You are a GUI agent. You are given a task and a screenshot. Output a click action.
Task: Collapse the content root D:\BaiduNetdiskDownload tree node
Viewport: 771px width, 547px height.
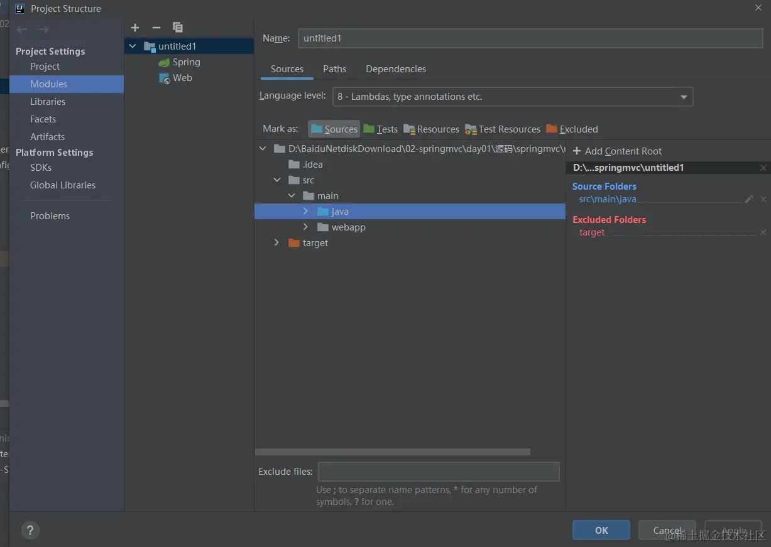pyautogui.click(x=263, y=149)
